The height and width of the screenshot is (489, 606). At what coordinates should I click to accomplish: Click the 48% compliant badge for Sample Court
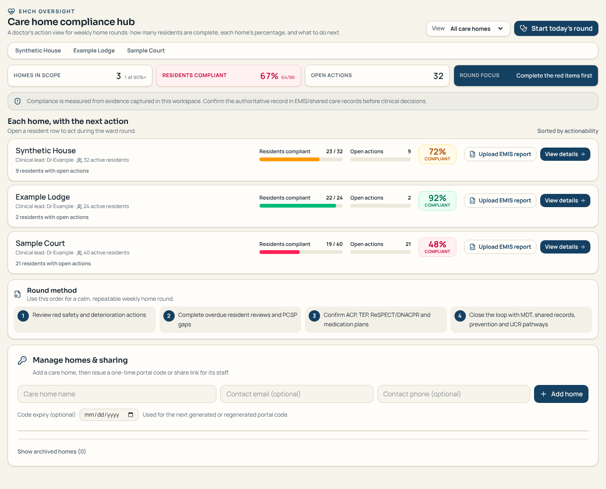pyautogui.click(x=437, y=247)
